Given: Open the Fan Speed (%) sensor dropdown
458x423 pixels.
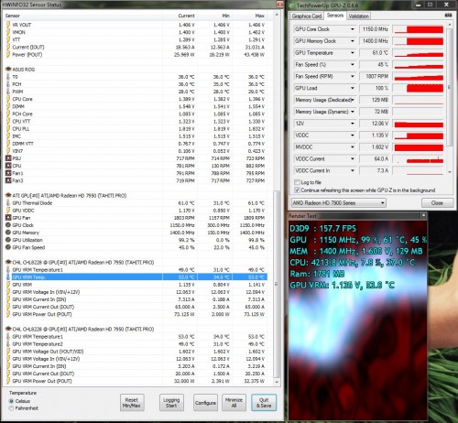Looking at the screenshot, I should click(353, 65).
